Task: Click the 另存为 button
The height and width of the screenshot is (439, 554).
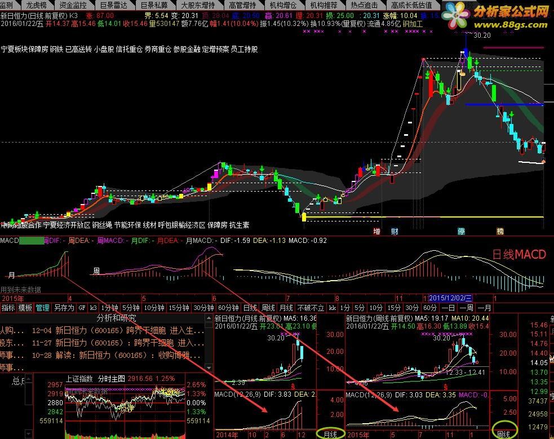Action: (x=64, y=308)
